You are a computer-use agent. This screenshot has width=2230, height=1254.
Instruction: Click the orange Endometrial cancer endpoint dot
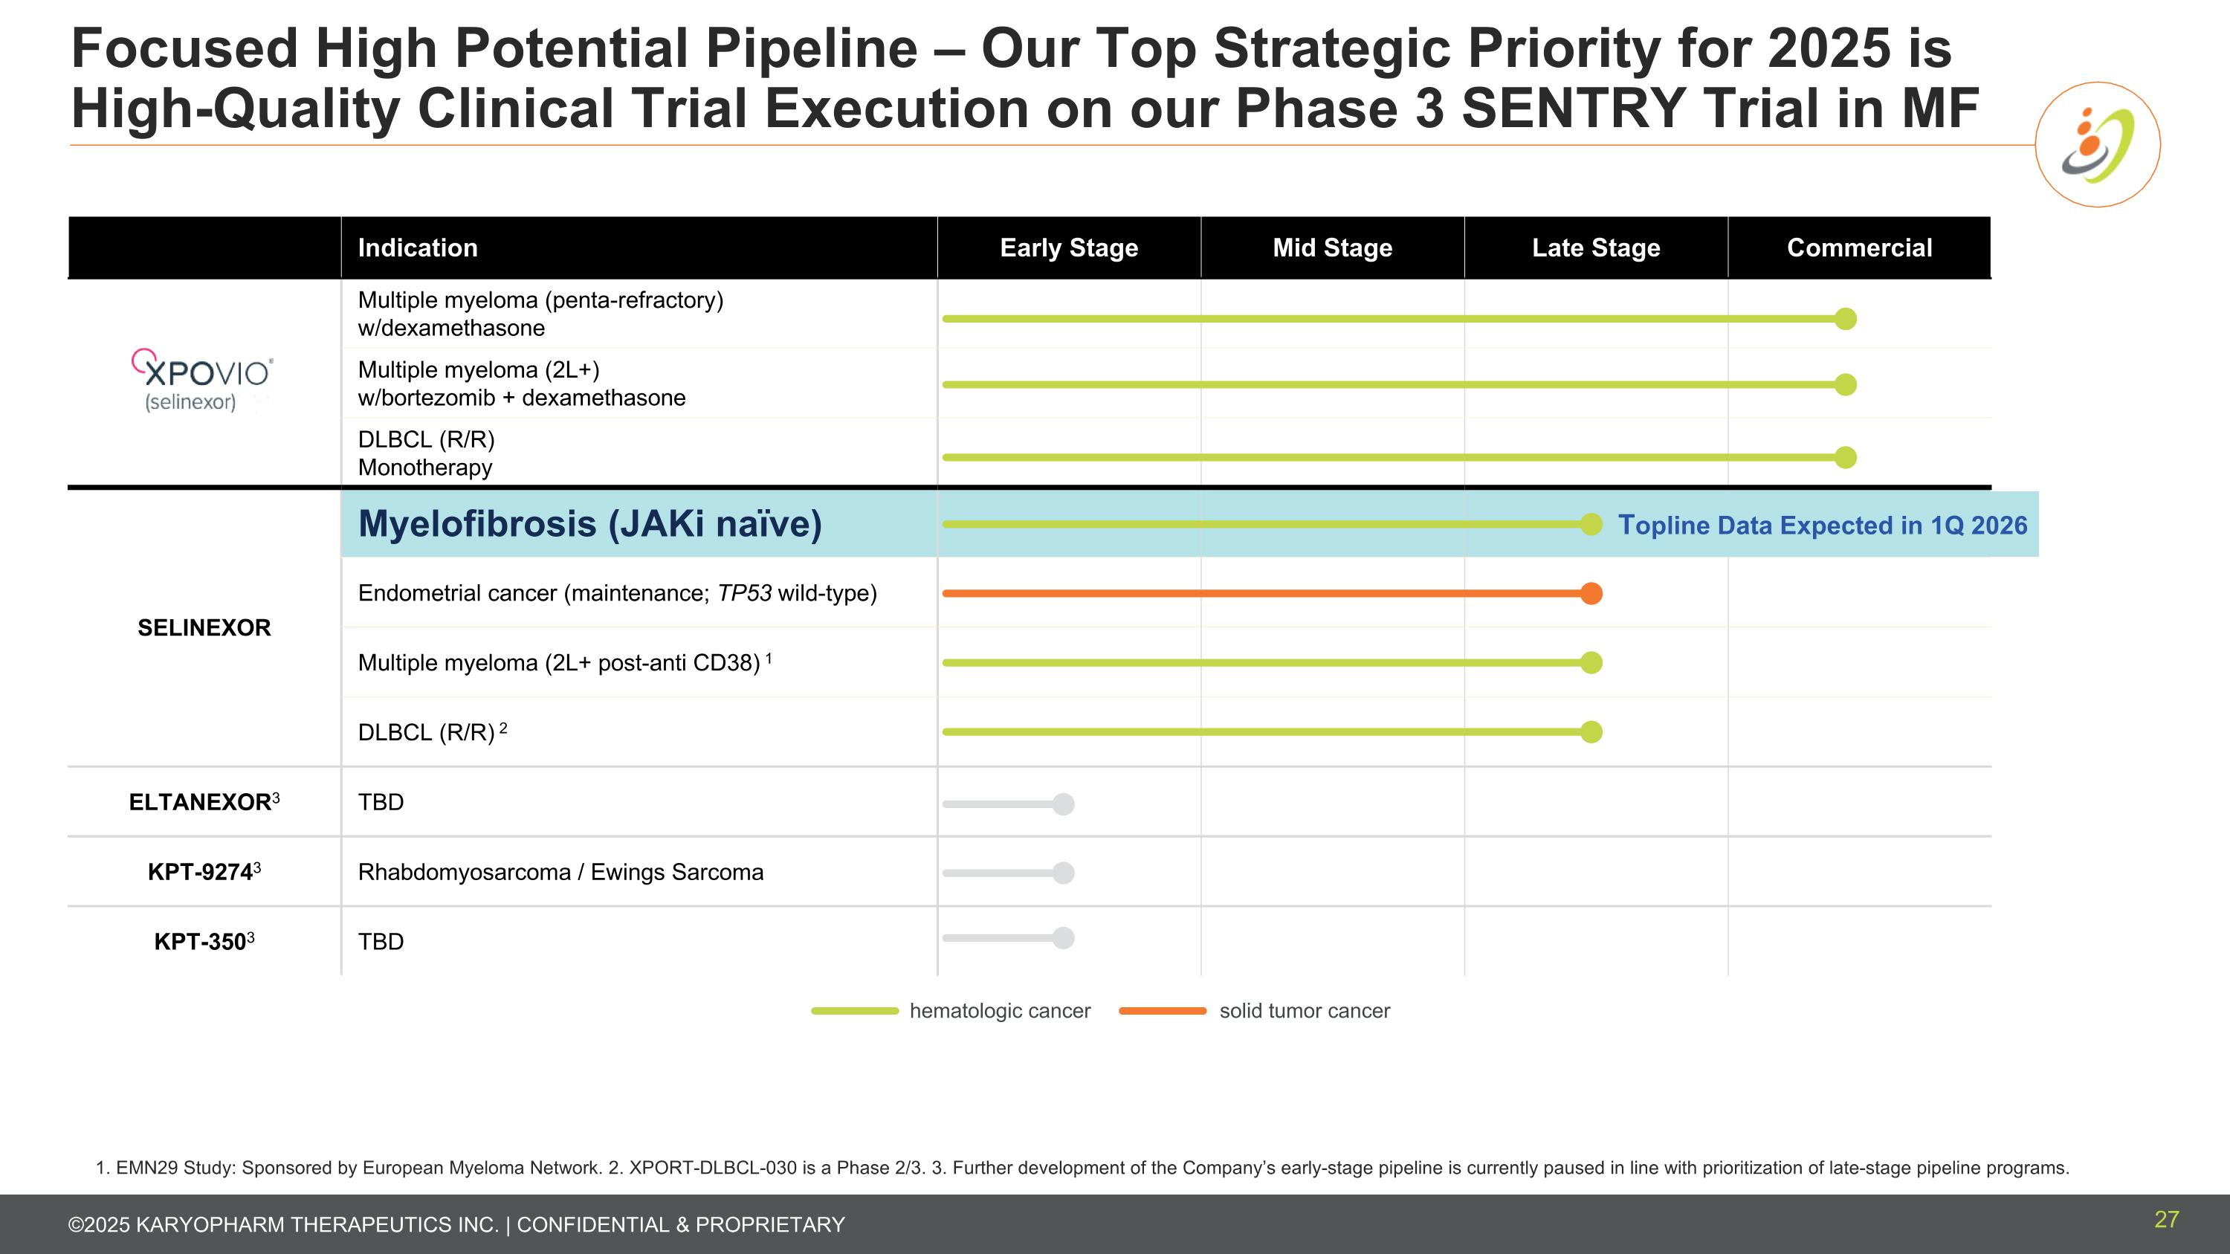tap(1591, 594)
